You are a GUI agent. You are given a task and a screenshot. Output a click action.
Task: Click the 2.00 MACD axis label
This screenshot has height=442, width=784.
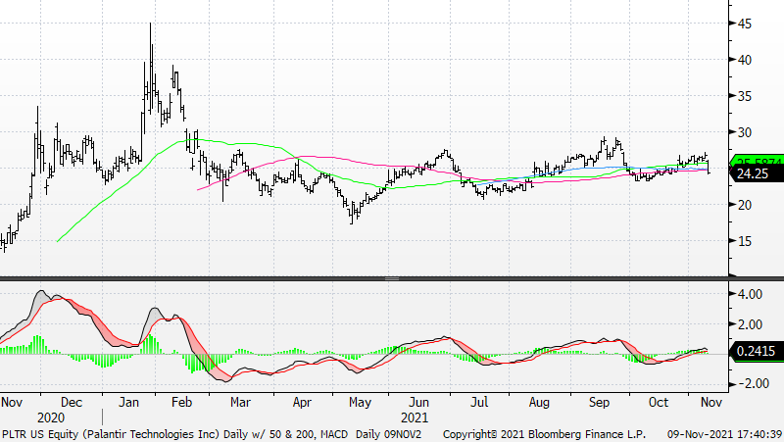tap(750, 324)
